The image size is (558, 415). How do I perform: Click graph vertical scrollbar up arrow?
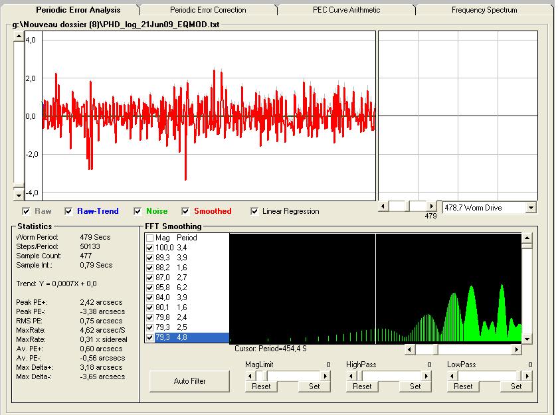19,37
